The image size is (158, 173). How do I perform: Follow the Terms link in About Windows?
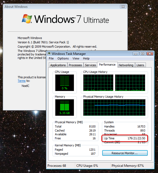tap(22, 81)
